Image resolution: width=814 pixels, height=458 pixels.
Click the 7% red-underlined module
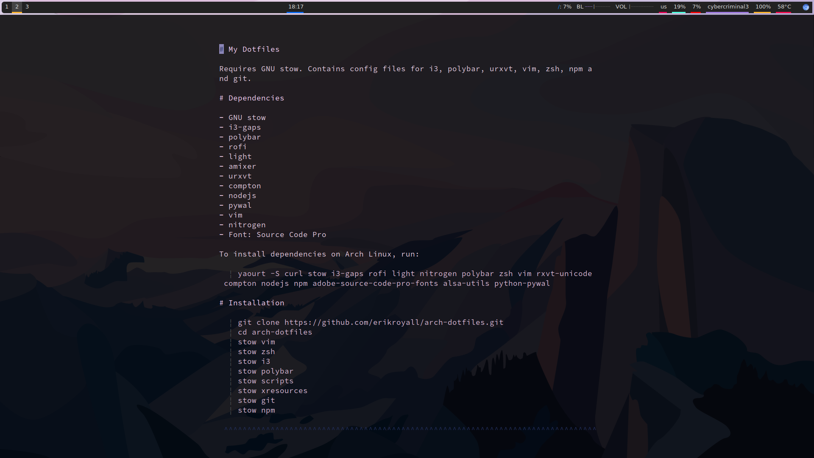tap(696, 7)
